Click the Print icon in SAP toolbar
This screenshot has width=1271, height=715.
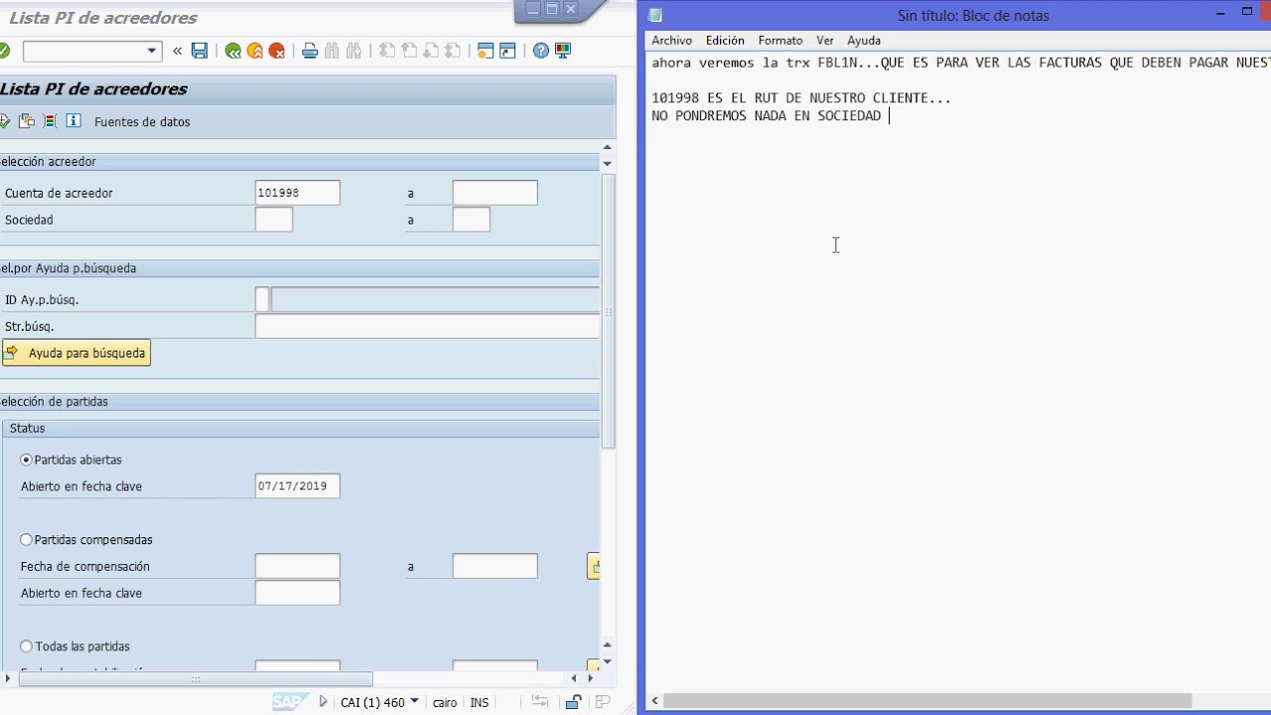[x=310, y=51]
